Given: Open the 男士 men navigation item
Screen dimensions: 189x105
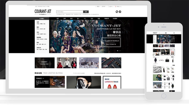Looking at the screenshot, I should (x=78, y=19).
